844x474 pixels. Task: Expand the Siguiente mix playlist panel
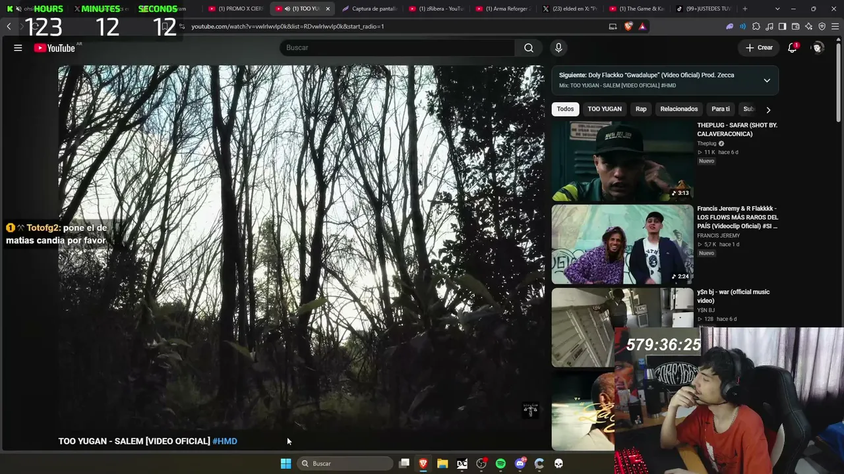click(767, 80)
